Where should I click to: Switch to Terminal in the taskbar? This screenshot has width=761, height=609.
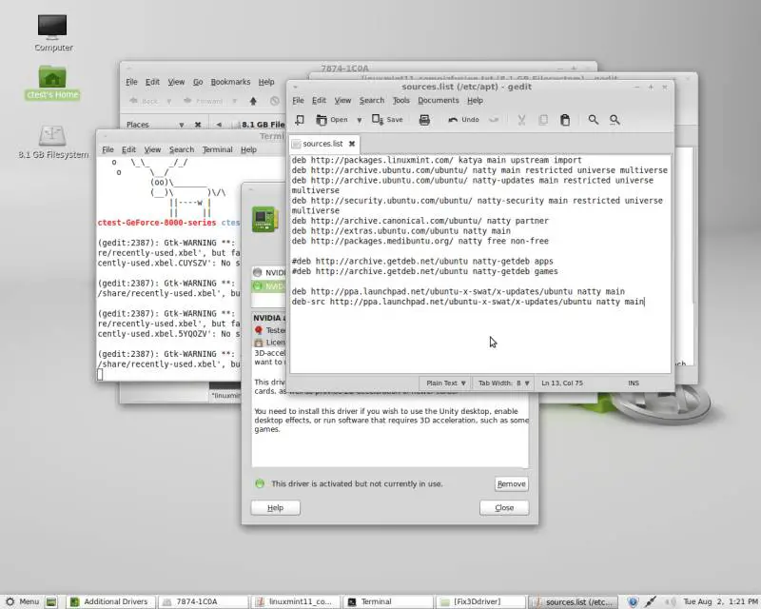coord(388,601)
